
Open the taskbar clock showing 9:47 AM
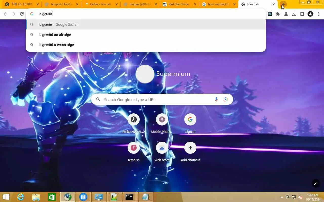point(313,197)
